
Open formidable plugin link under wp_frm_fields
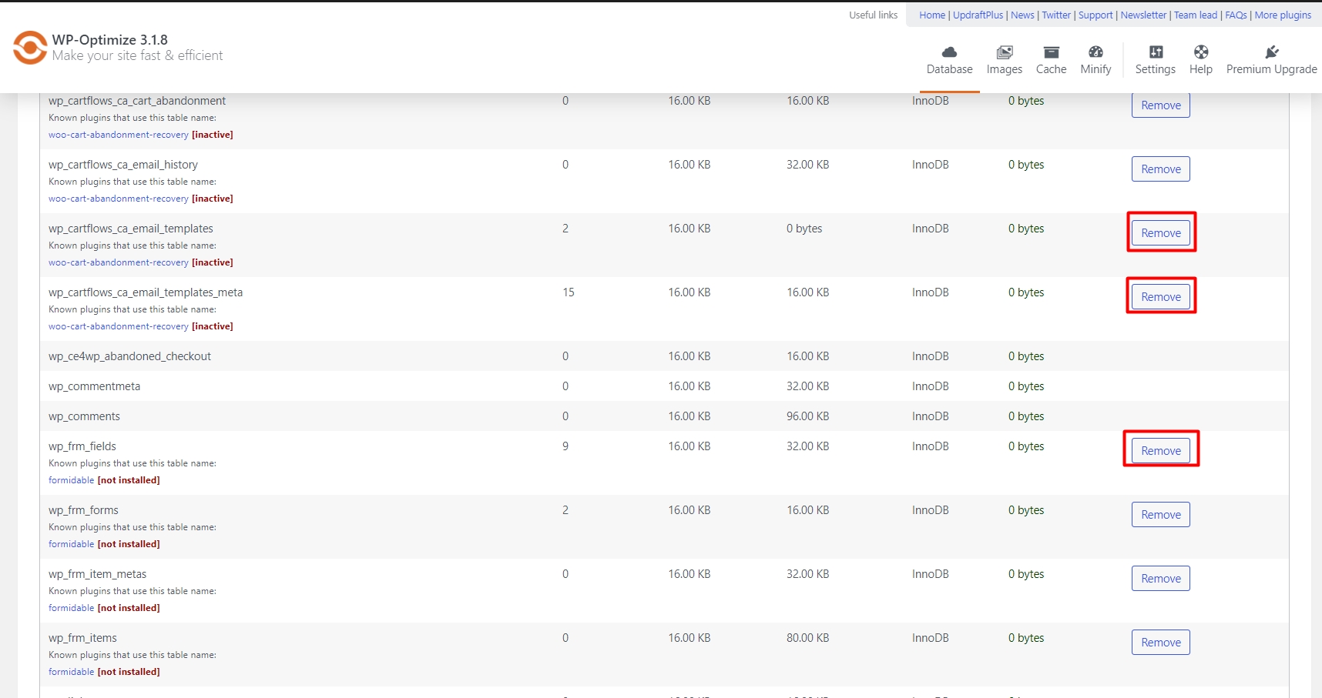click(71, 480)
